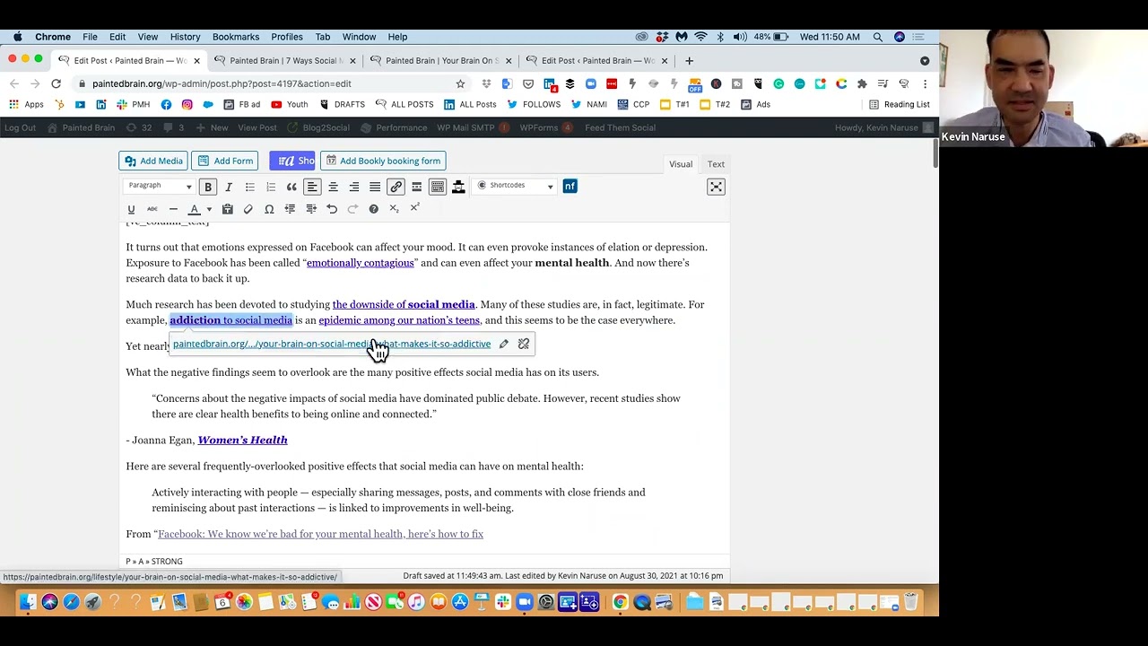The image size is (1148, 646).
Task: Toggle align left
Action: 312,187
